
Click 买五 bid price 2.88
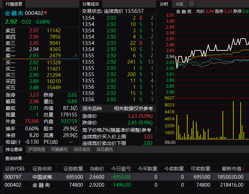coord(34,87)
